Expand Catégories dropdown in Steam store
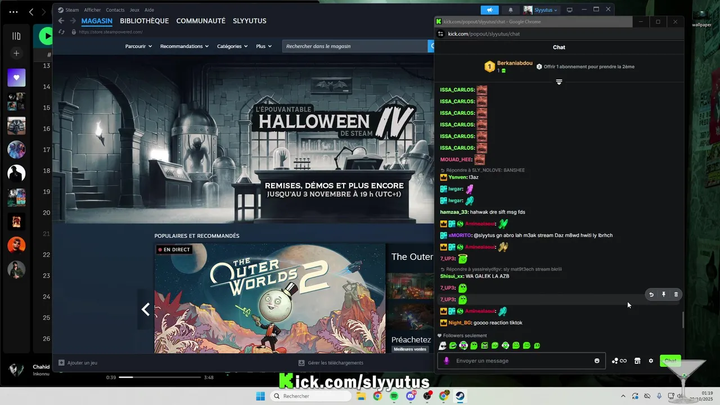 pyautogui.click(x=232, y=46)
